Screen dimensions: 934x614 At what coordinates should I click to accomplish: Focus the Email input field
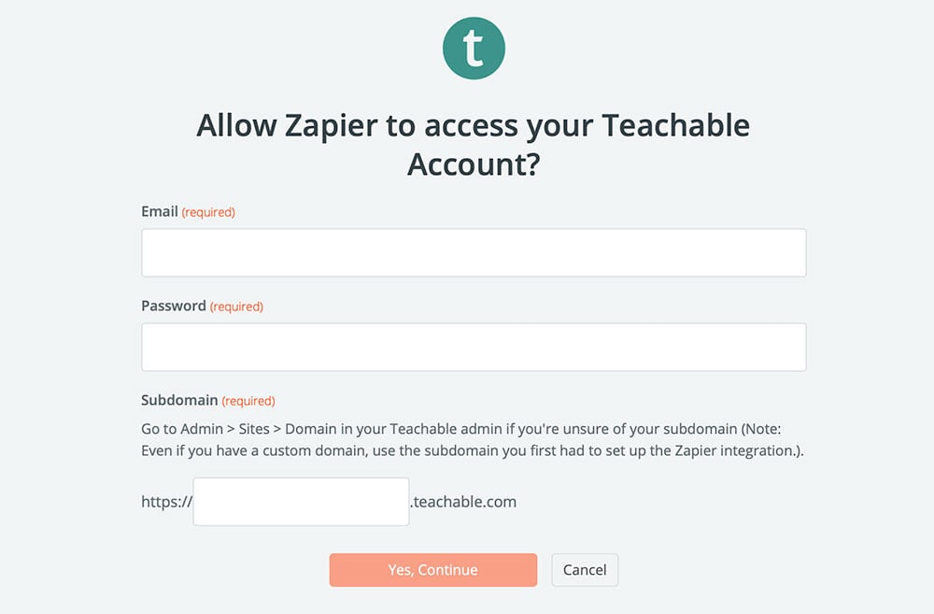click(x=474, y=252)
